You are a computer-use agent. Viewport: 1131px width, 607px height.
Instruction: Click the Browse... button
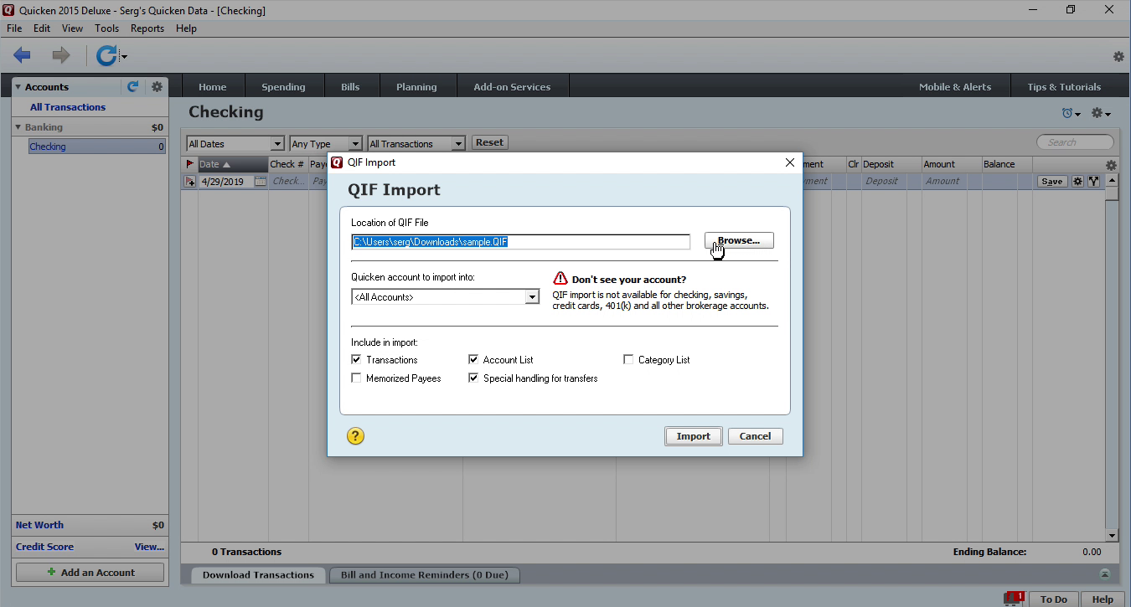coord(739,240)
